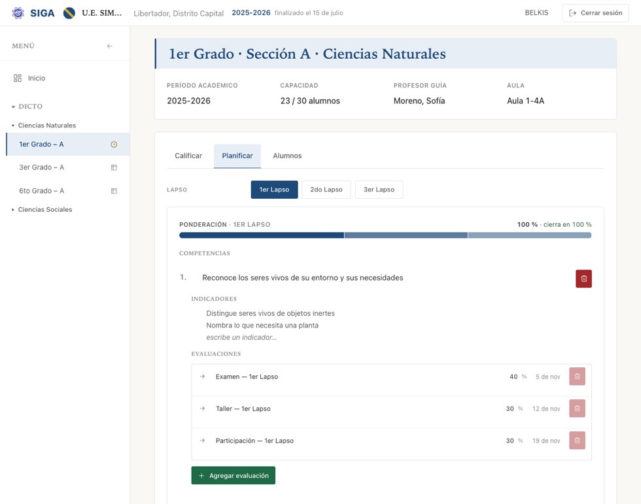Delete competency 1 with the red trash button

pyautogui.click(x=583, y=278)
